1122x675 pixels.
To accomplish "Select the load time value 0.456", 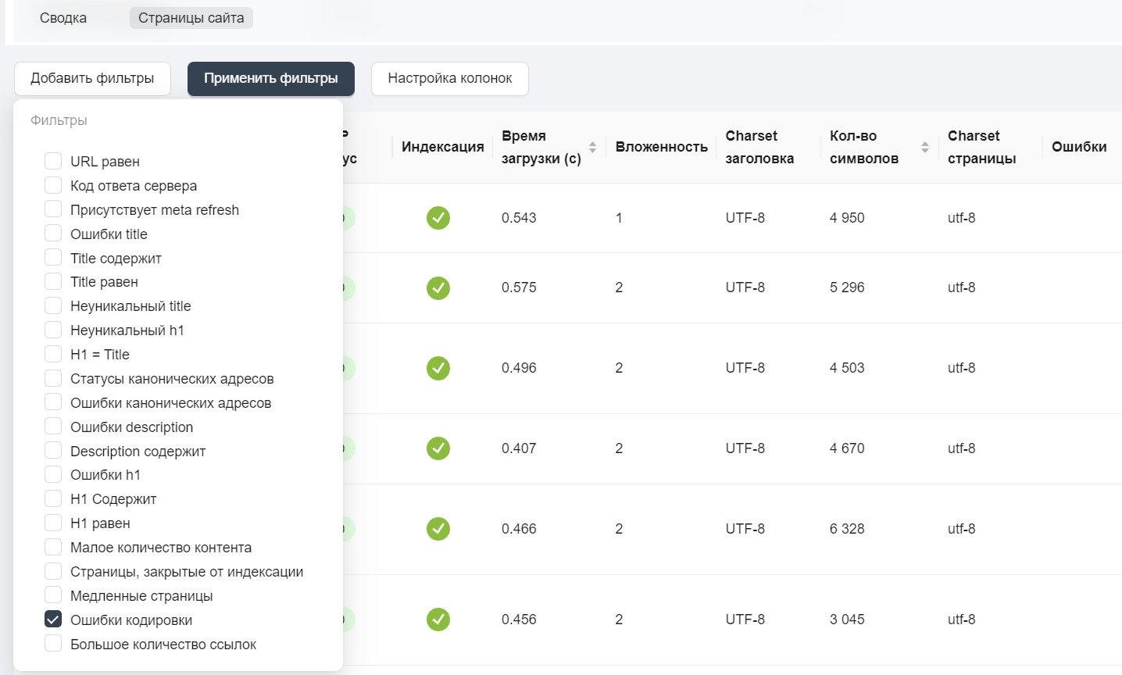I will [519, 620].
